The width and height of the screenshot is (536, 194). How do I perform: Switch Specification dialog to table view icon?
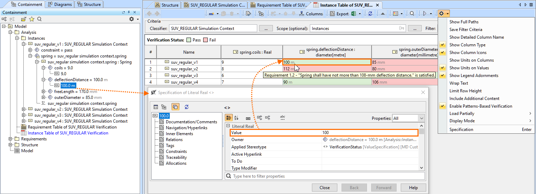click(x=156, y=107)
